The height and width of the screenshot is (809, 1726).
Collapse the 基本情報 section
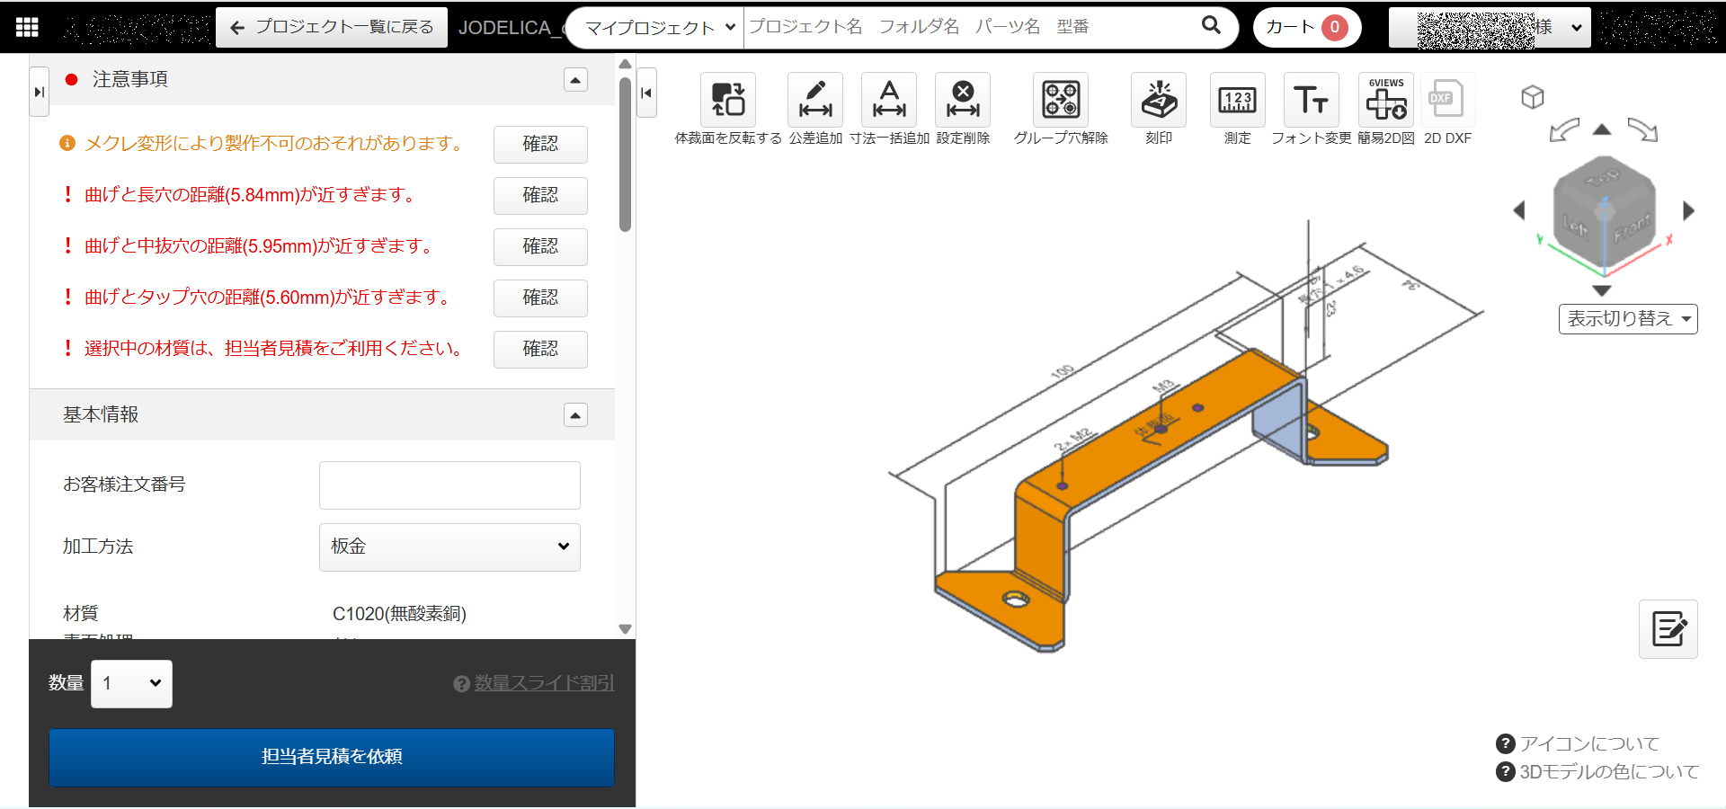[575, 415]
